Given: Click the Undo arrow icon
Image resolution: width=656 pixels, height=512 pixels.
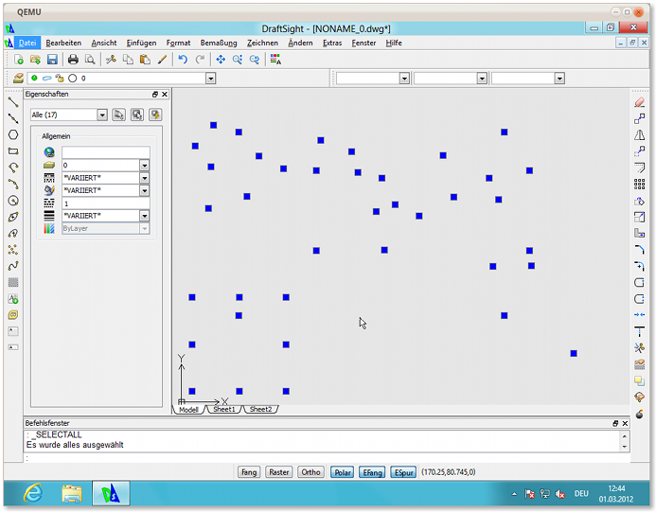Looking at the screenshot, I should (183, 60).
